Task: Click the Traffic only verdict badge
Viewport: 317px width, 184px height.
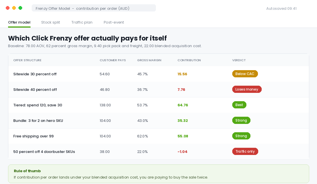Action: [x=245, y=152]
